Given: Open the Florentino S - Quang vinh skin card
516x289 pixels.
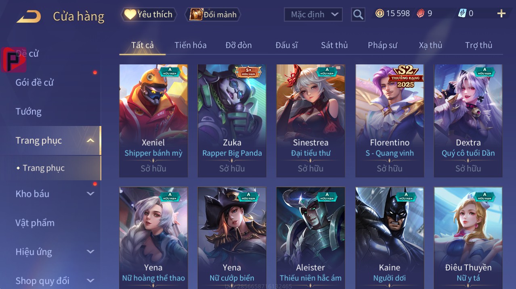Looking at the screenshot, I should point(390,121).
